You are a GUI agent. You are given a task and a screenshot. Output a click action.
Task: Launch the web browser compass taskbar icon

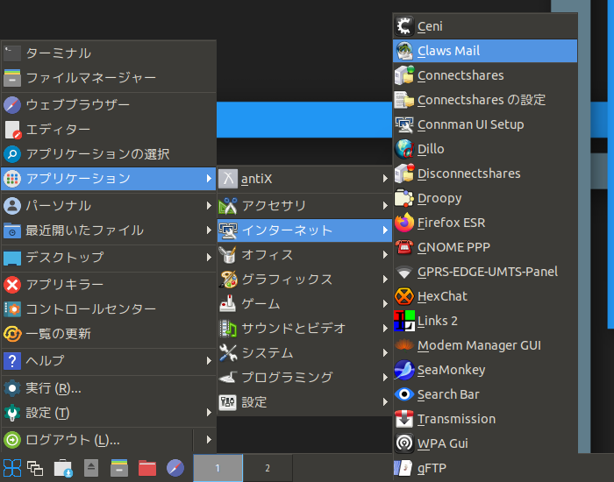point(175,468)
